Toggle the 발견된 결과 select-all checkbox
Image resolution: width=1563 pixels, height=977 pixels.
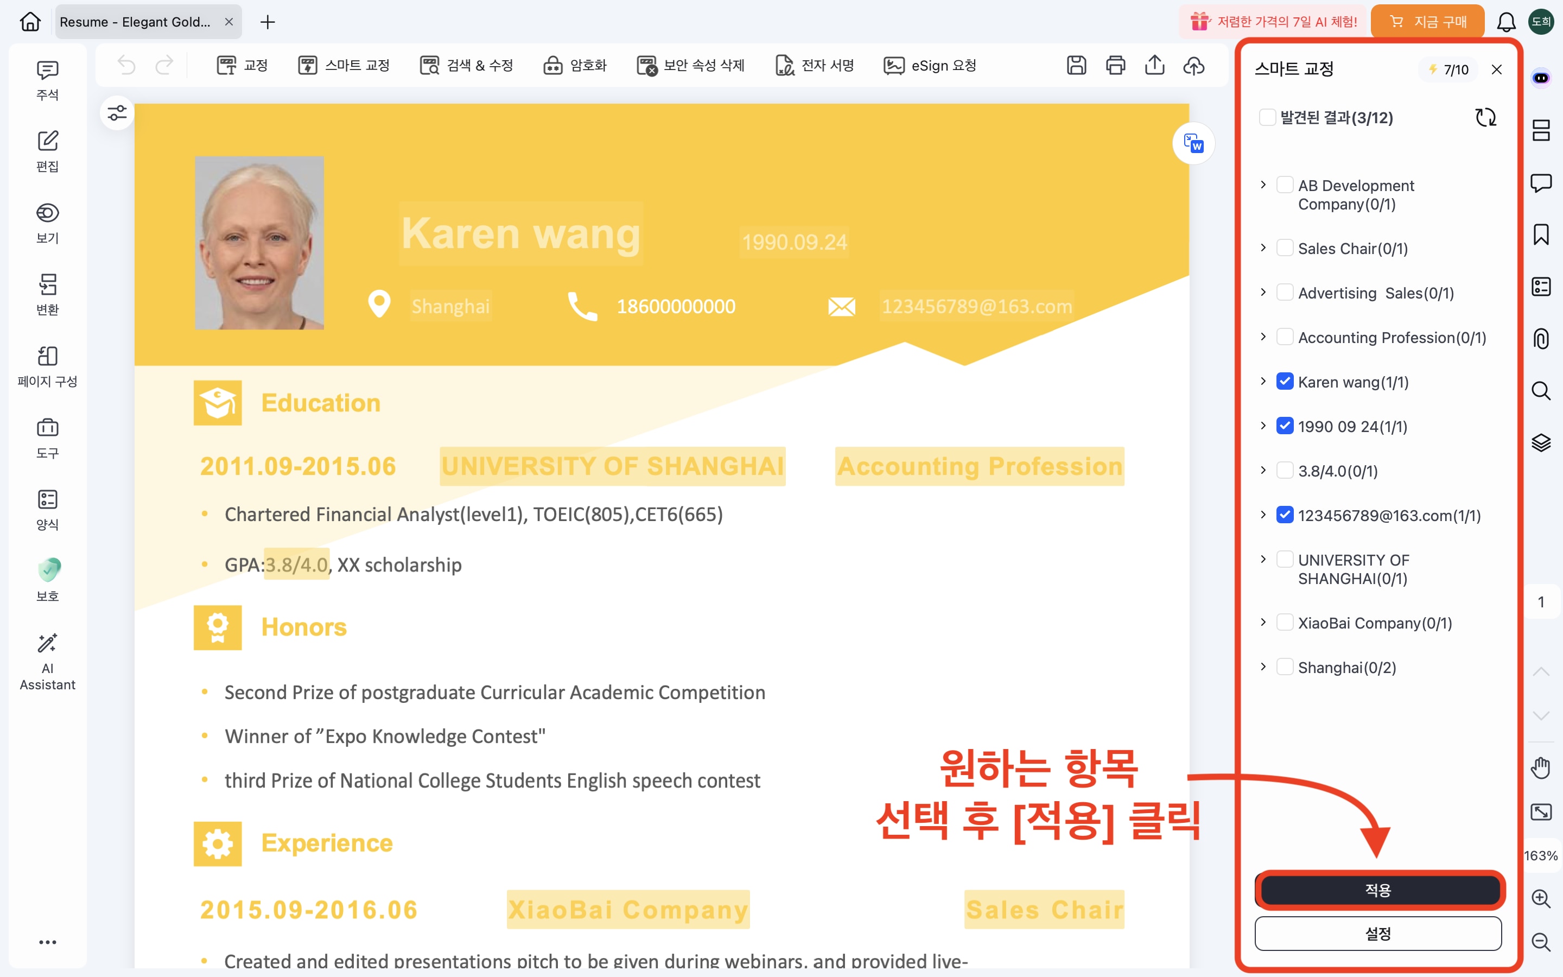pos(1267,118)
